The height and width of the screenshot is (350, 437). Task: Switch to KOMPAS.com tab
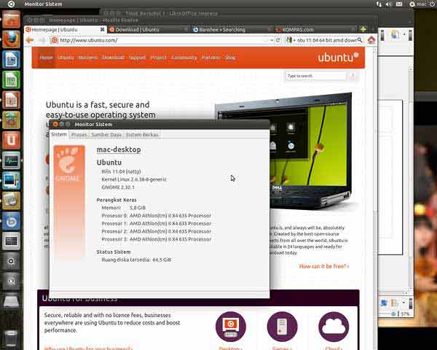click(315, 30)
